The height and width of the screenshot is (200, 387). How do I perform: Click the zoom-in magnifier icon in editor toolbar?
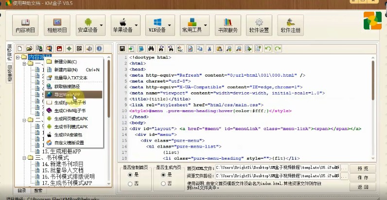[x=229, y=49]
